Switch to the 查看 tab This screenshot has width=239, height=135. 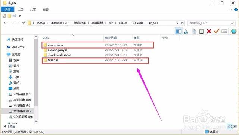click(x=46, y=10)
